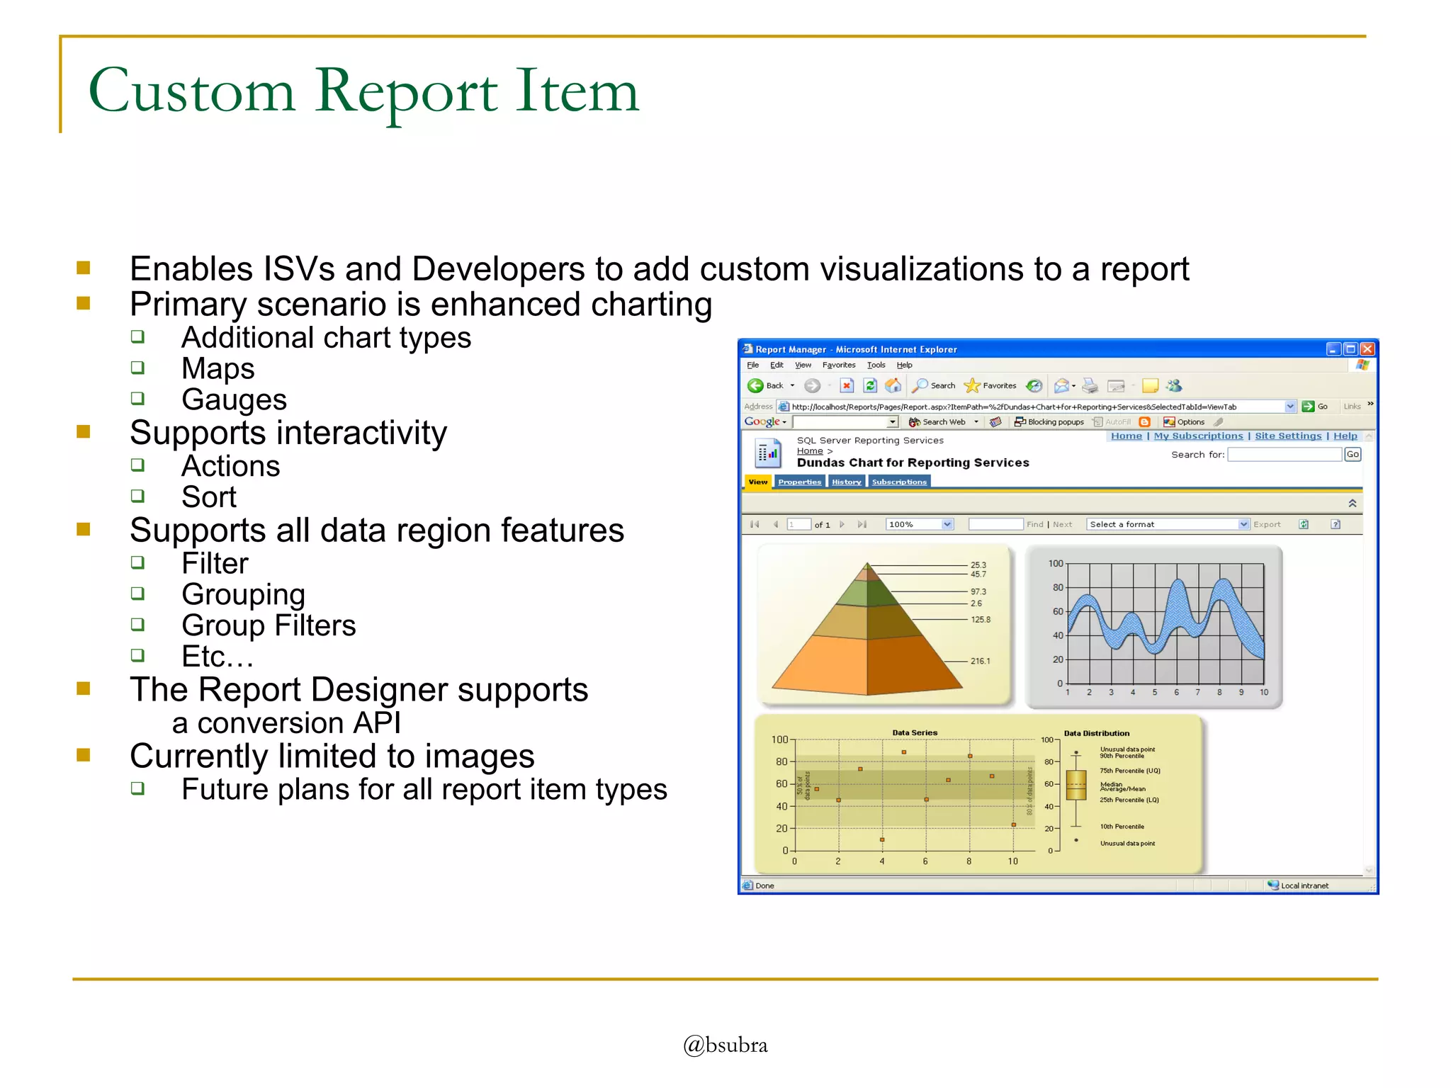
Task: Open the Messenger people icon
Action: (x=1174, y=386)
